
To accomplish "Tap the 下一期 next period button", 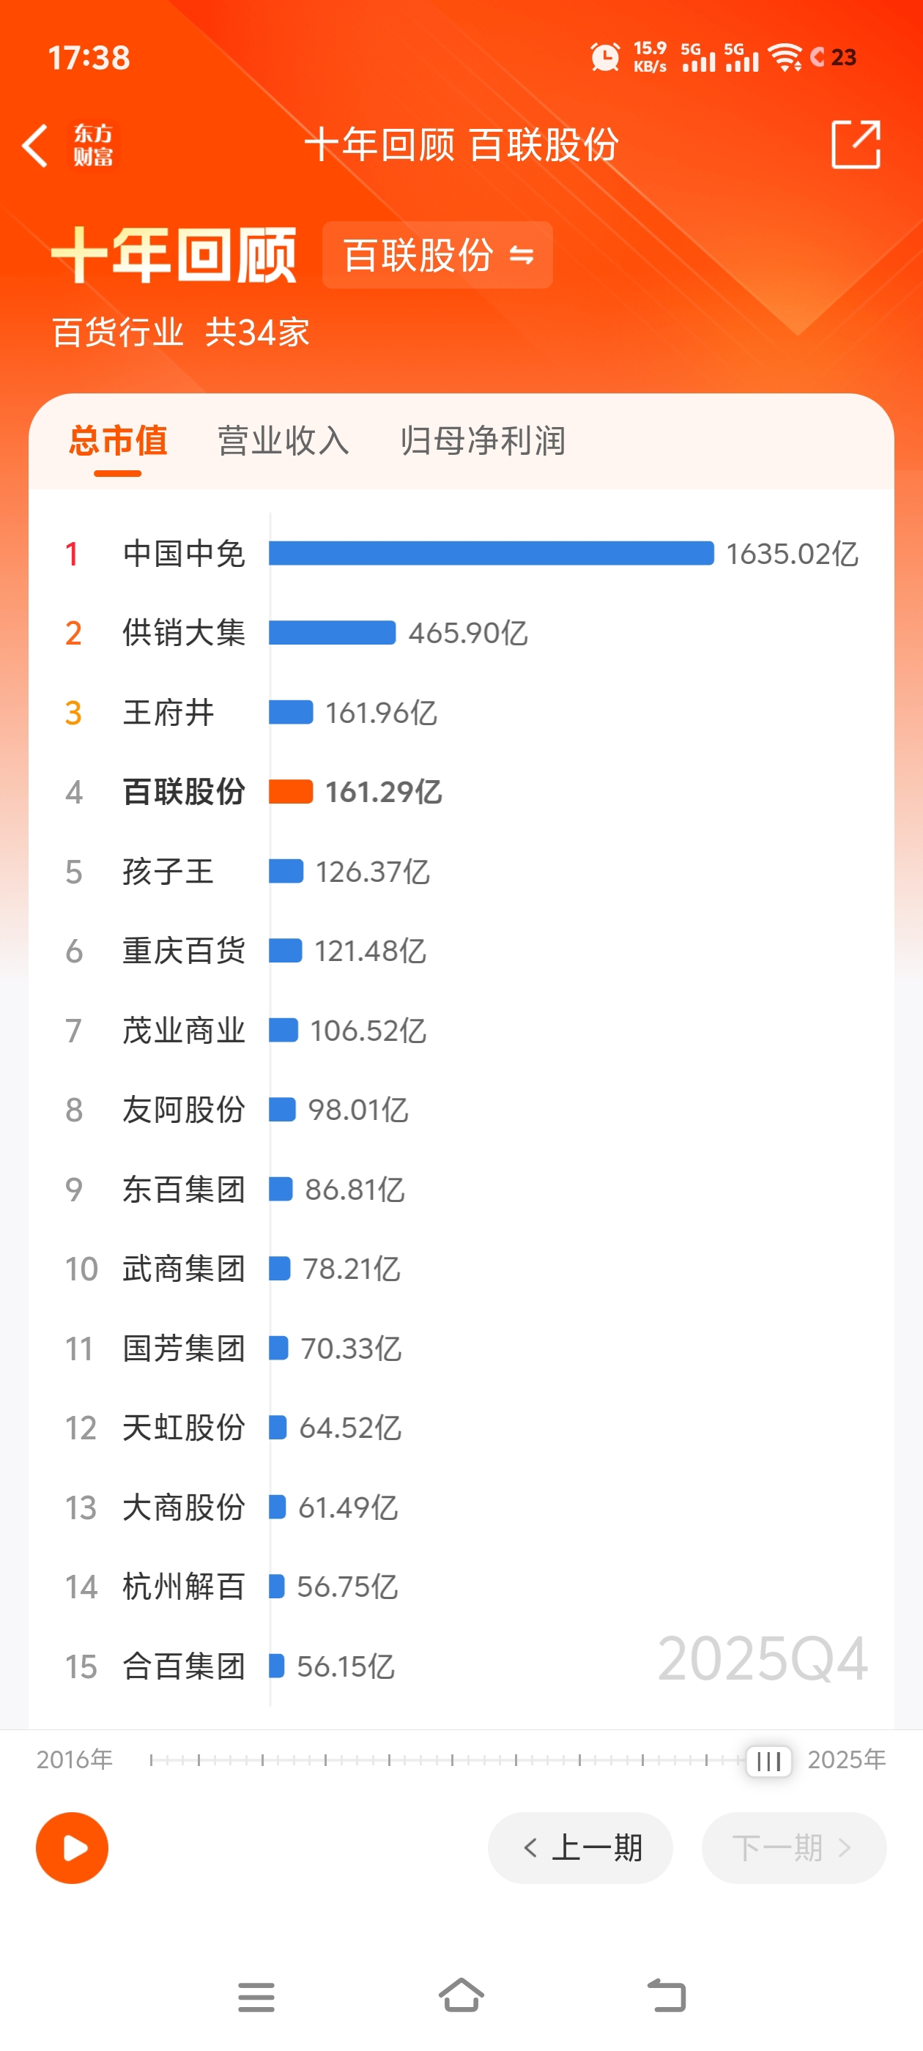I will coord(793,1847).
